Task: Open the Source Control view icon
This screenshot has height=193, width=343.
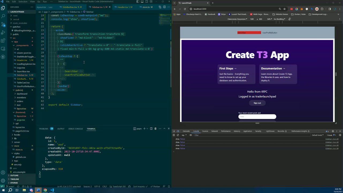Action: pos(3,24)
